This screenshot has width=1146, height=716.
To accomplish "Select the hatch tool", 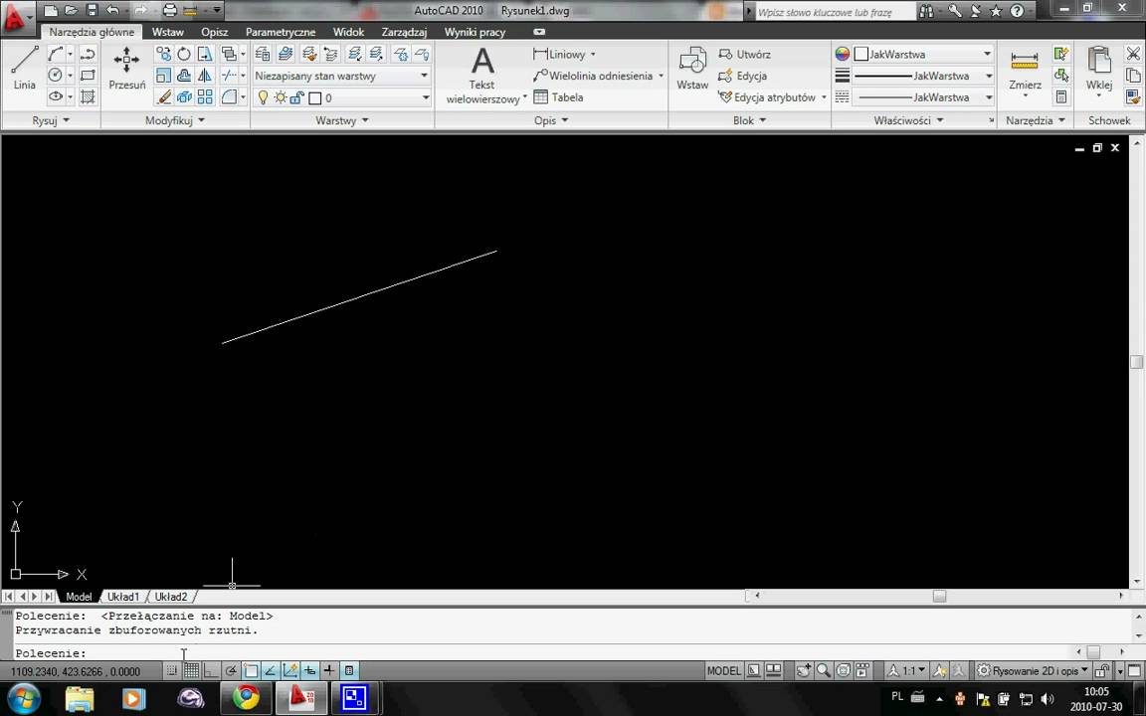I will click(x=87, y=96).
